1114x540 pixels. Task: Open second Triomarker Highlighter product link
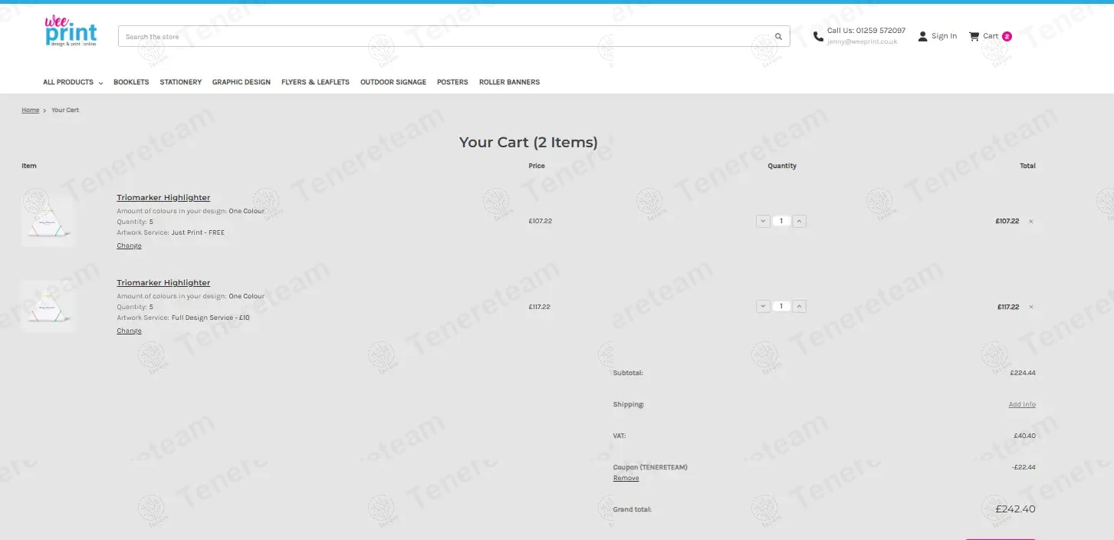pos(163,283)
